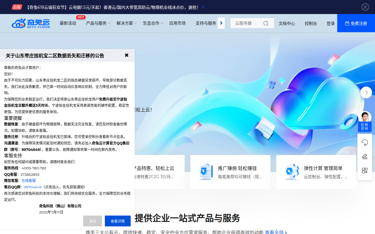Advance the hero carousel with right arrow
375x234 pixels.
click(x=366, y=92)
